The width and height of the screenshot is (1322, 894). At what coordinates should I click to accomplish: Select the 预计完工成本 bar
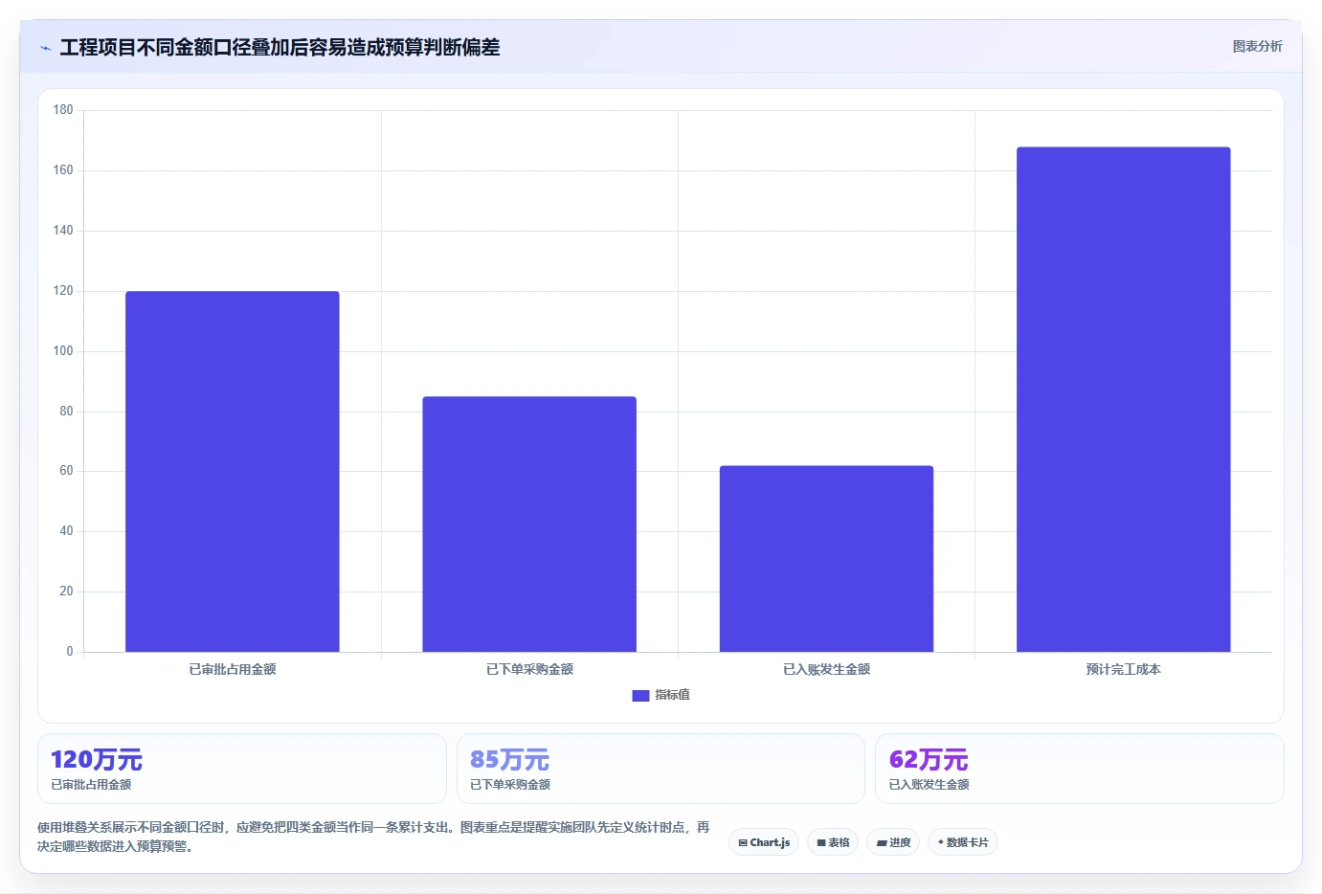[1124, 399]
